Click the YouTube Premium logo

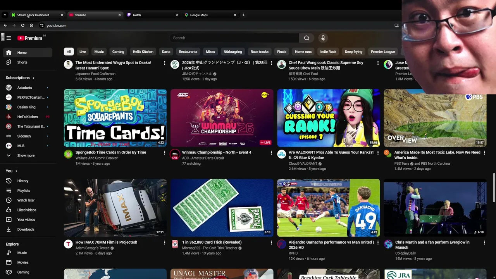(x=29, y=38)
